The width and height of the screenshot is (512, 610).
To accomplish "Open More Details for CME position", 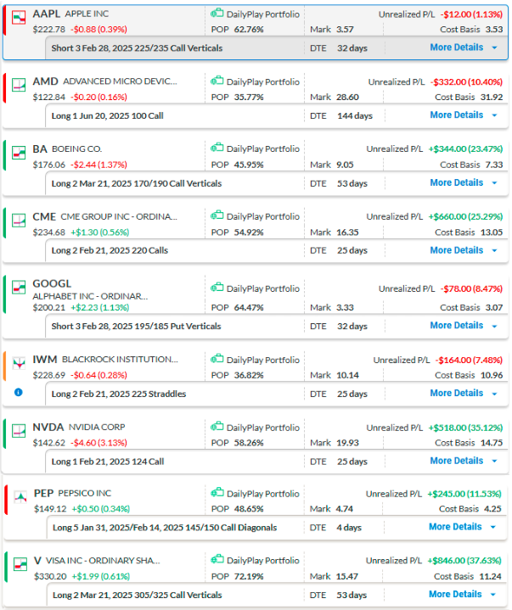I will click(456, 250).
